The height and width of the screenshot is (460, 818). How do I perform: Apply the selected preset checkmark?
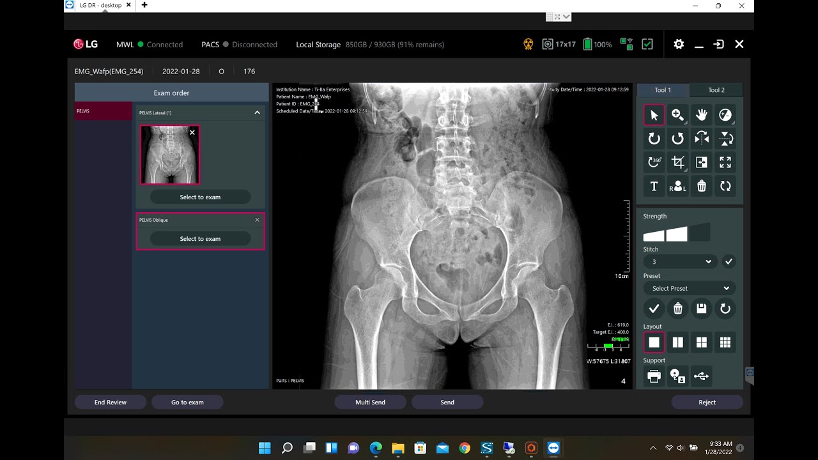point(654,309)
